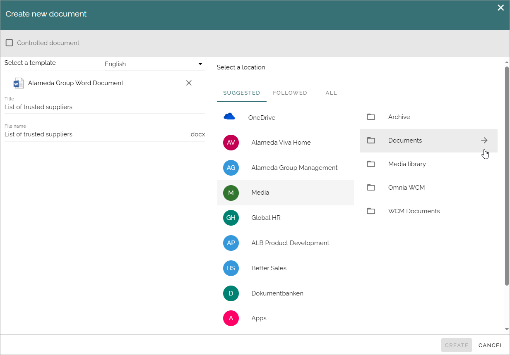
Task: Click the Documents folder icon
Action: 371,141
